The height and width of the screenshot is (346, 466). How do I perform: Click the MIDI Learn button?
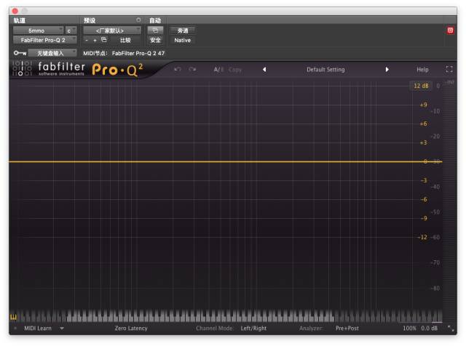(38, 329)
